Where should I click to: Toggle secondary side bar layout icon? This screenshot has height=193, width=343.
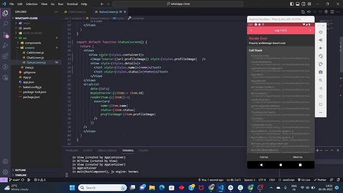(303, 4)
